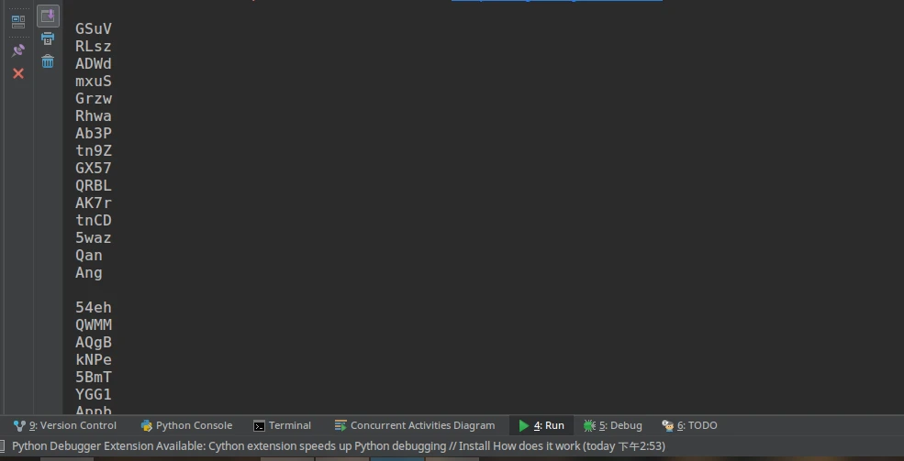Click the output line 'GSuV' in console
This screenshot has height=461, width=904.
(x=94, y=29)
